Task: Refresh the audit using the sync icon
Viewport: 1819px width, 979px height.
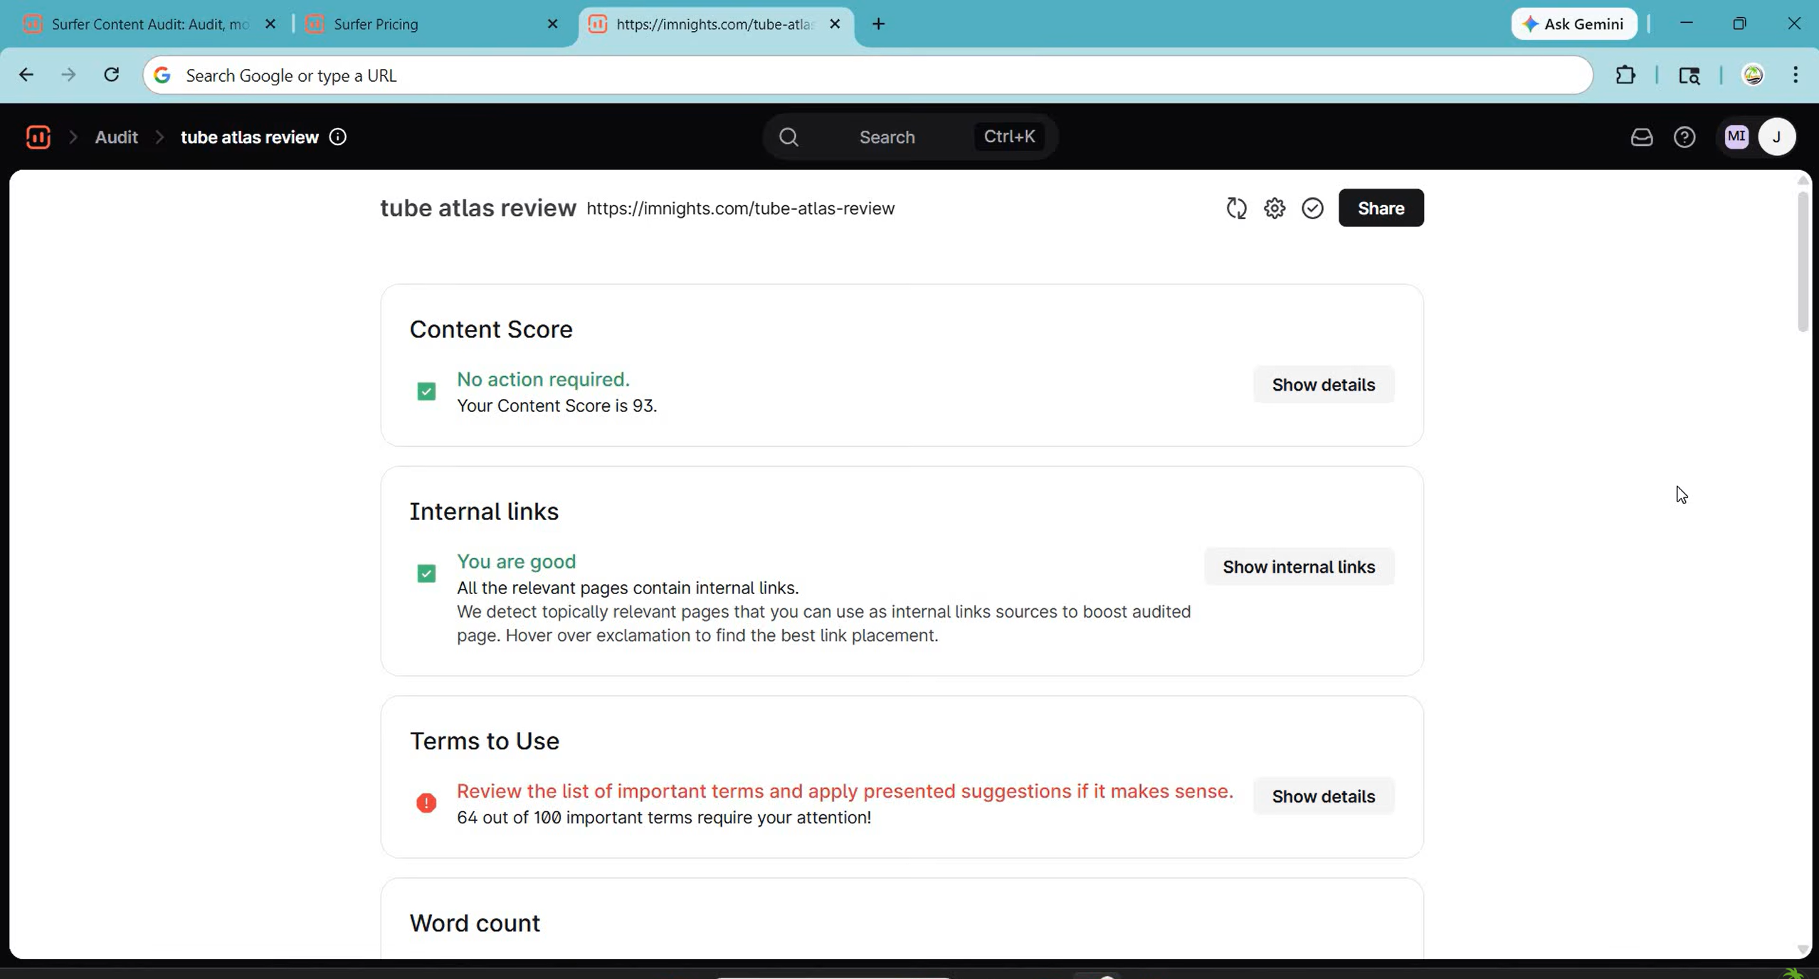Action: [x=1236, y=208]
